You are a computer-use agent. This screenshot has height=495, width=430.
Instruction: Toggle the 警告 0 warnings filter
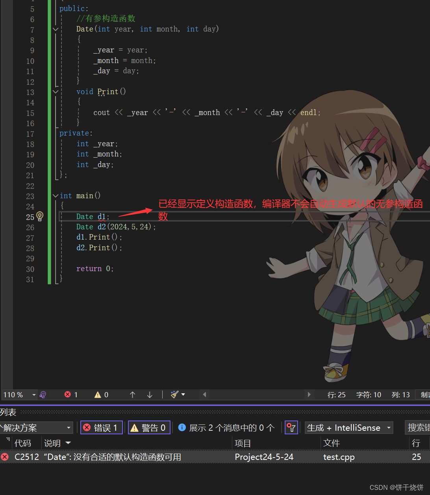(149, 428)
